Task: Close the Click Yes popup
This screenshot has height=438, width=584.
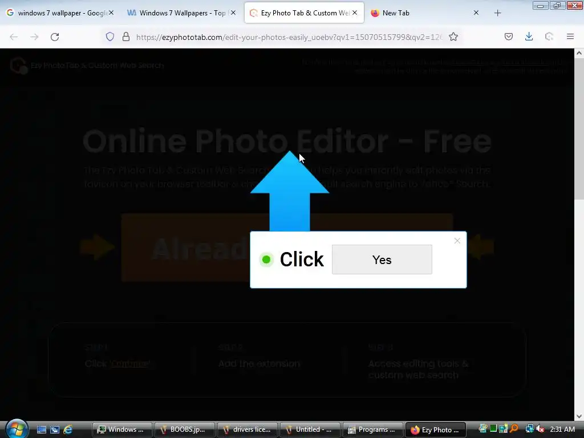Action: tap(457, 241)
